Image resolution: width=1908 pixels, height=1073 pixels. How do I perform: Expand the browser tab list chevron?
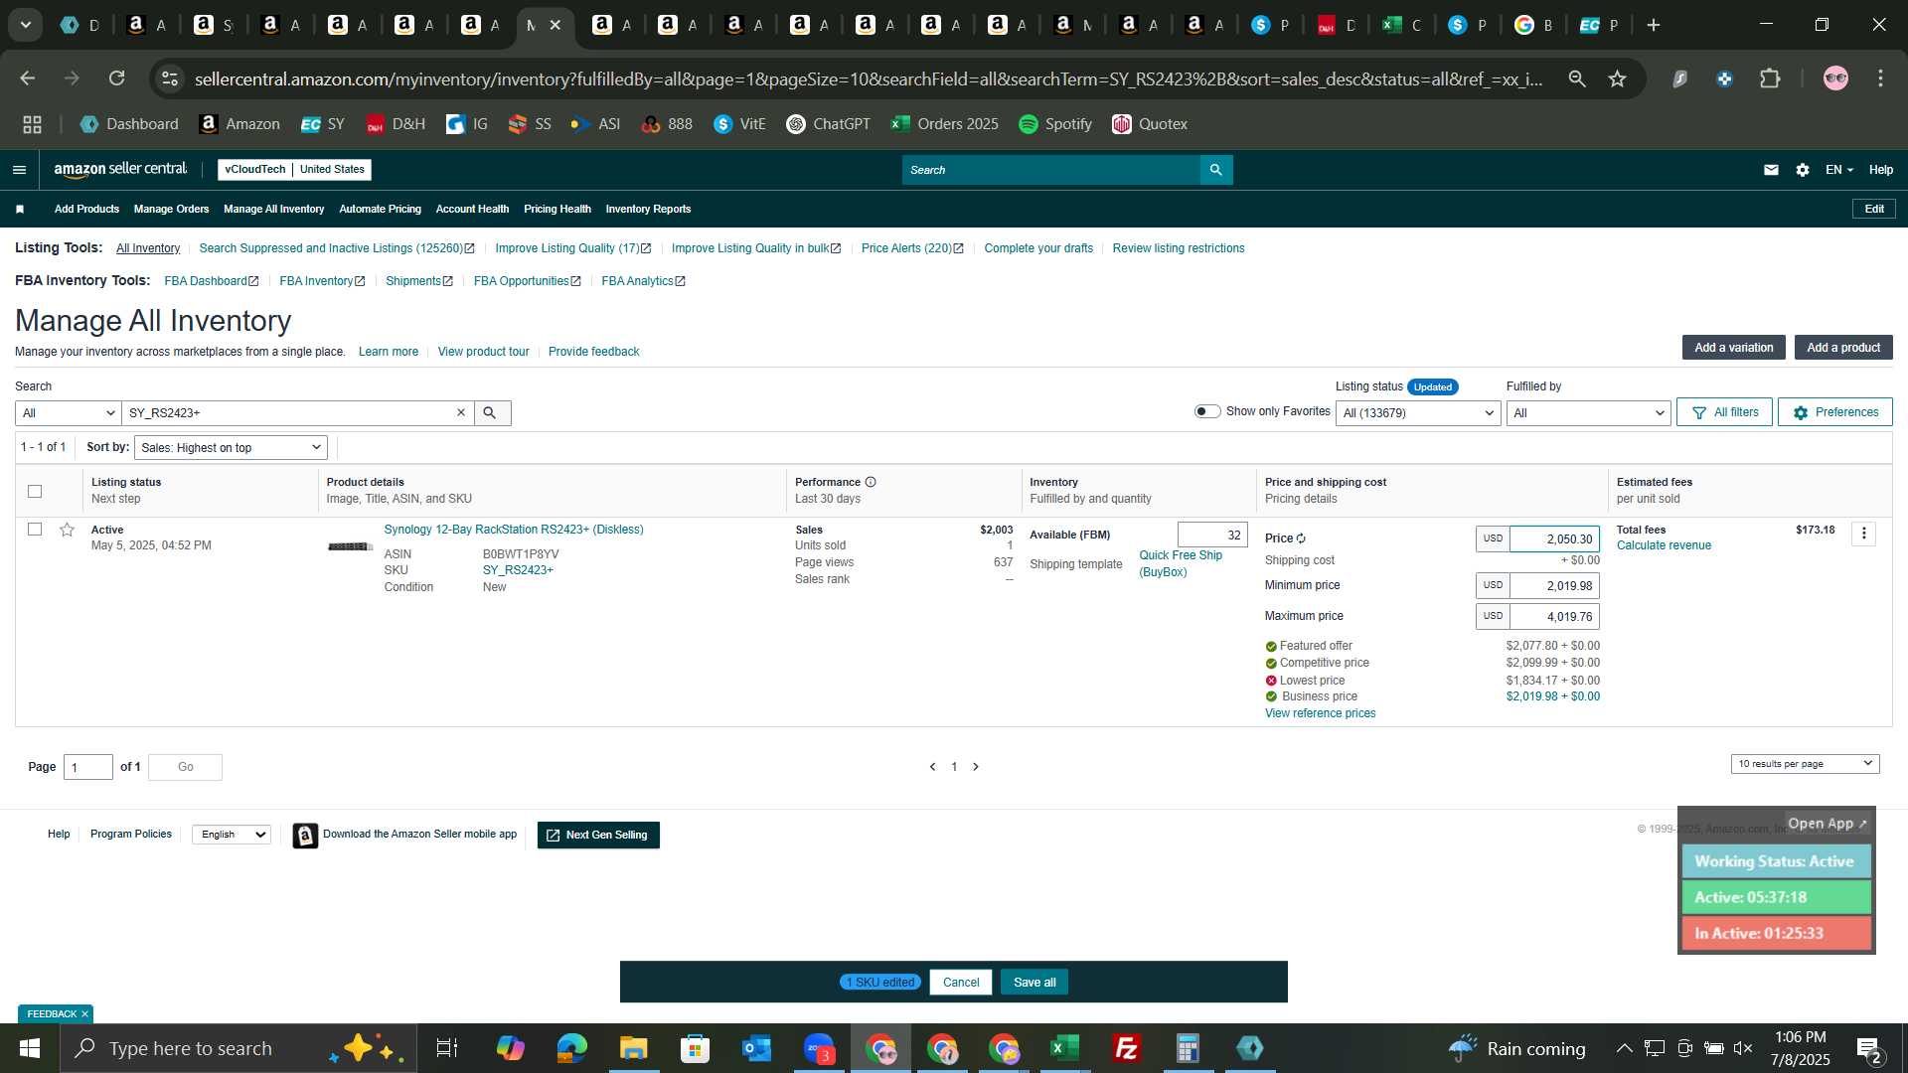26,25
